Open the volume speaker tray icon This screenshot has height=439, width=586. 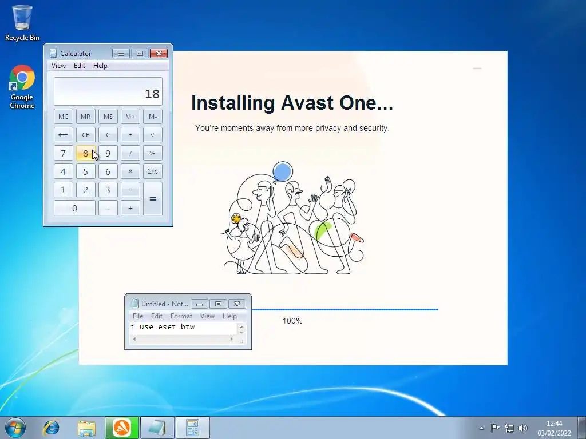click(523, 428)
